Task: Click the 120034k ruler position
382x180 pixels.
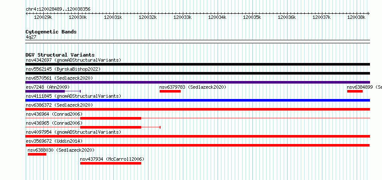Action: tap(217, 17)
